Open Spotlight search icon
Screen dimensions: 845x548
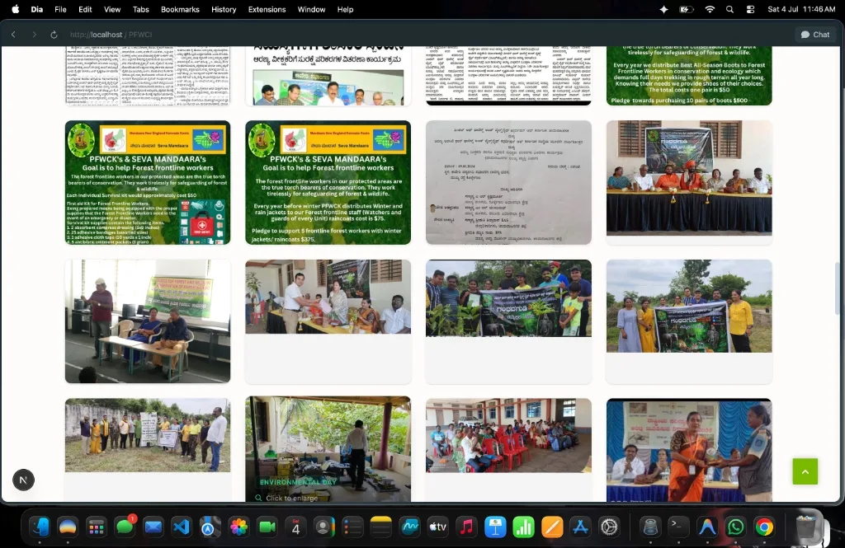click(x=729, y=9)
